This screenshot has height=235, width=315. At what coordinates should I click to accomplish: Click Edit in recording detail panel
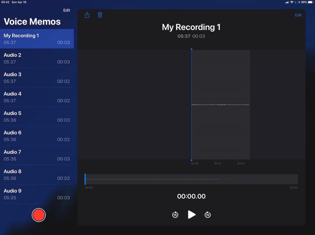click(298, 15)
